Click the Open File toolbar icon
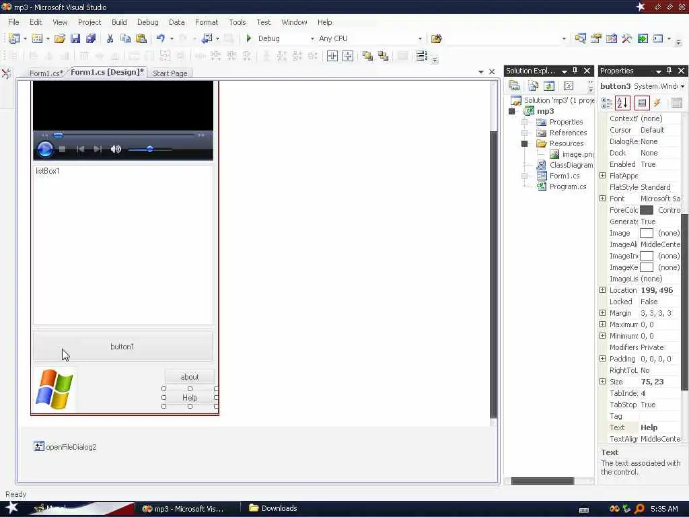Screen dimensions: 689x517 [59, 38]
